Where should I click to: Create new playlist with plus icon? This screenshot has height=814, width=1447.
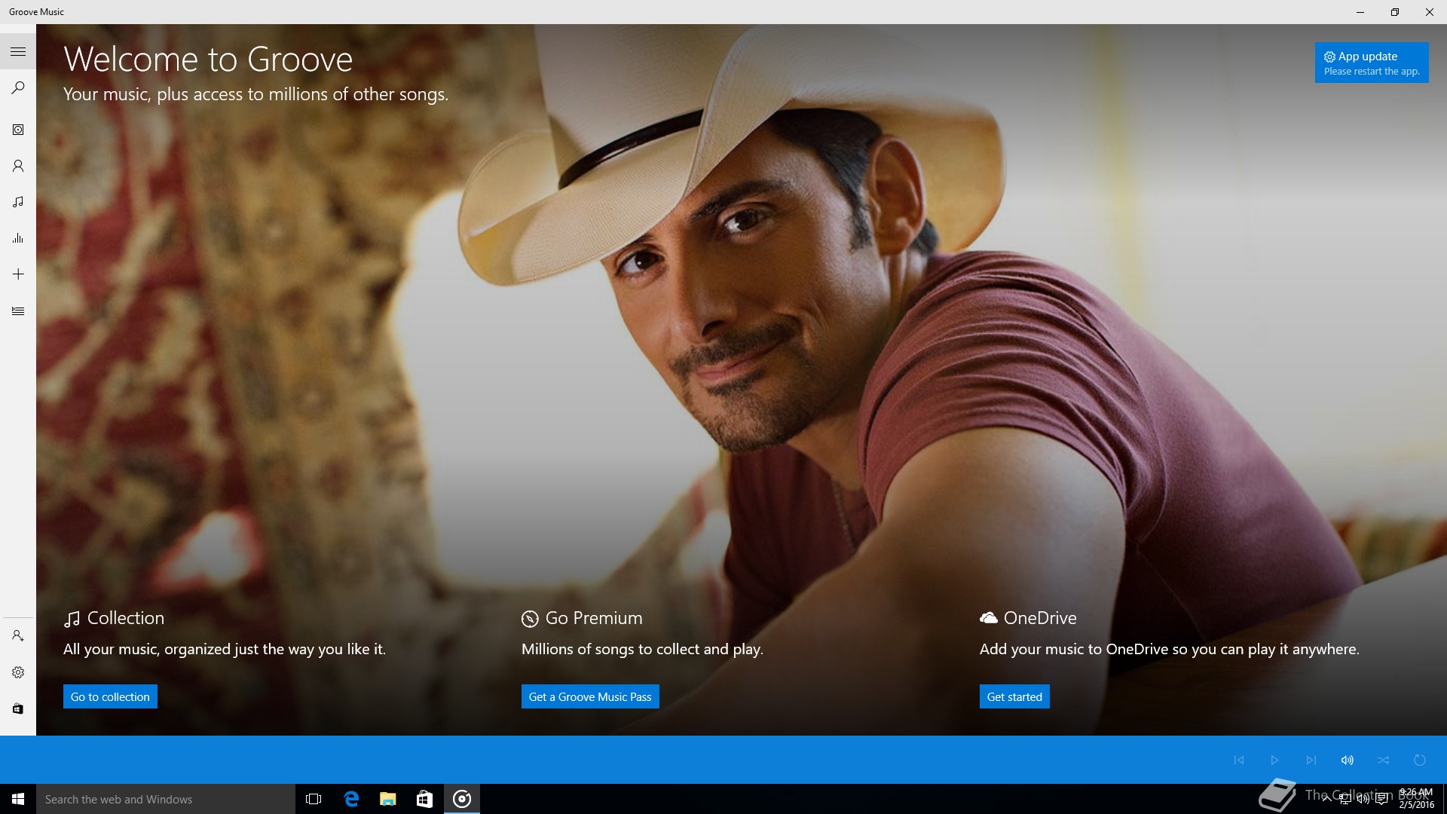(18, 274)
